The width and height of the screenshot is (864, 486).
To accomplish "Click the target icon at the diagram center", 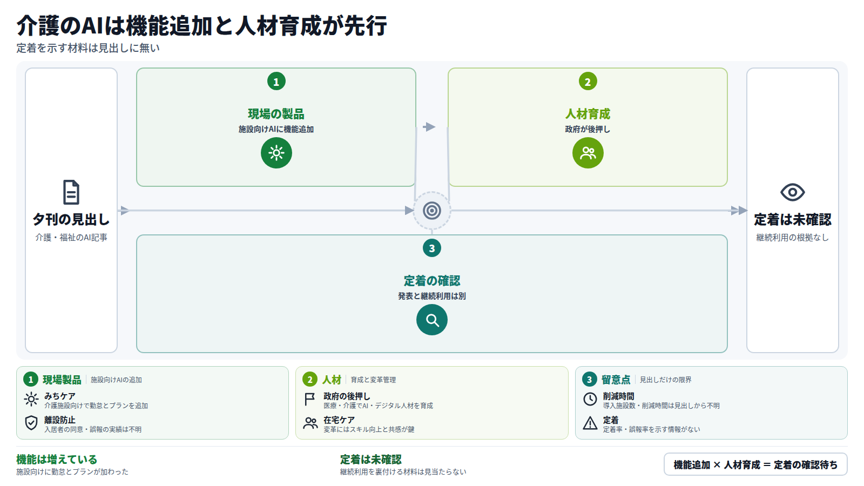I will [432, 211].
